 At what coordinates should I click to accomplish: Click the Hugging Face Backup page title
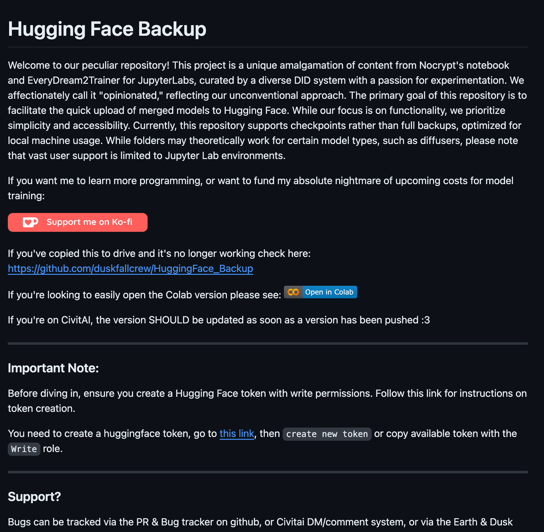coord(107,29)
